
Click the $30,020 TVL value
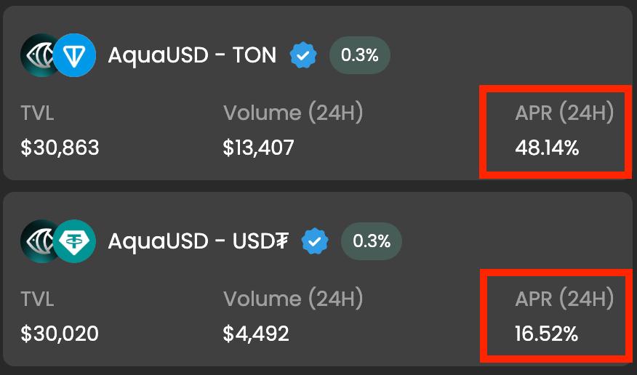point(60,334)
